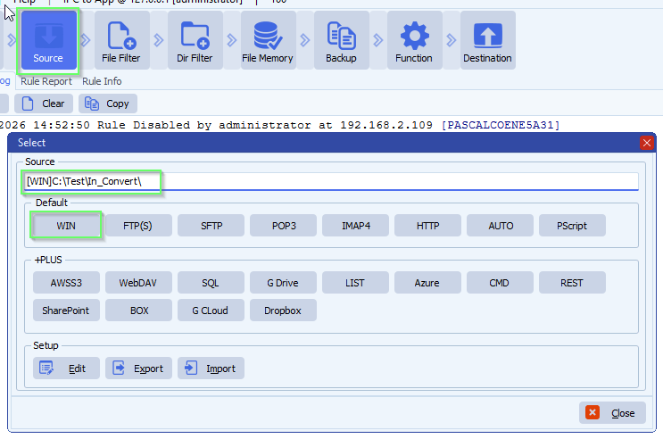Select the SFTP source type
The height and width of the screenshot is (439, 663).
211,226
